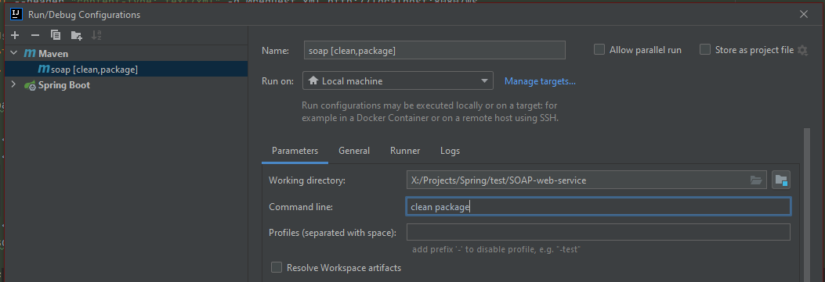
Task: Switch to the Runner tab
Action: 405,151
